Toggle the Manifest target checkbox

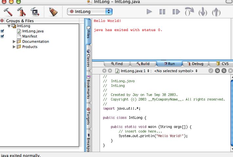click(x=2, y=36)
